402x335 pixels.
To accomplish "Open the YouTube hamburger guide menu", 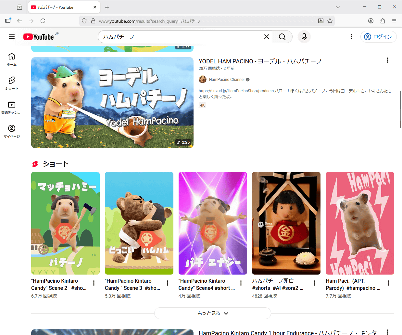I will [x=12, y=37].
